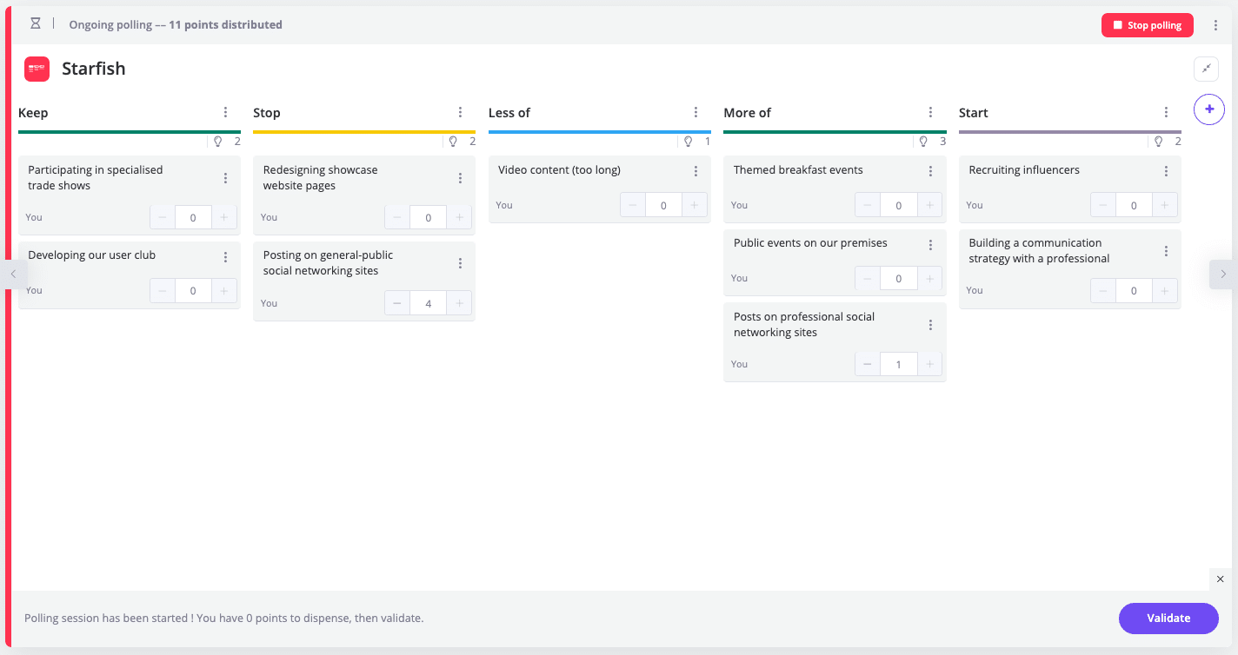
Task: Add a column with the plus circle
Action: point(1208,109)
